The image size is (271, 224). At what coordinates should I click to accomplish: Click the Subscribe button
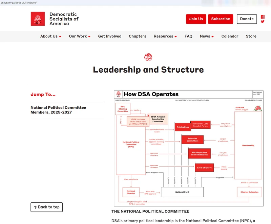pyautogui.click(x=221, y=19)
